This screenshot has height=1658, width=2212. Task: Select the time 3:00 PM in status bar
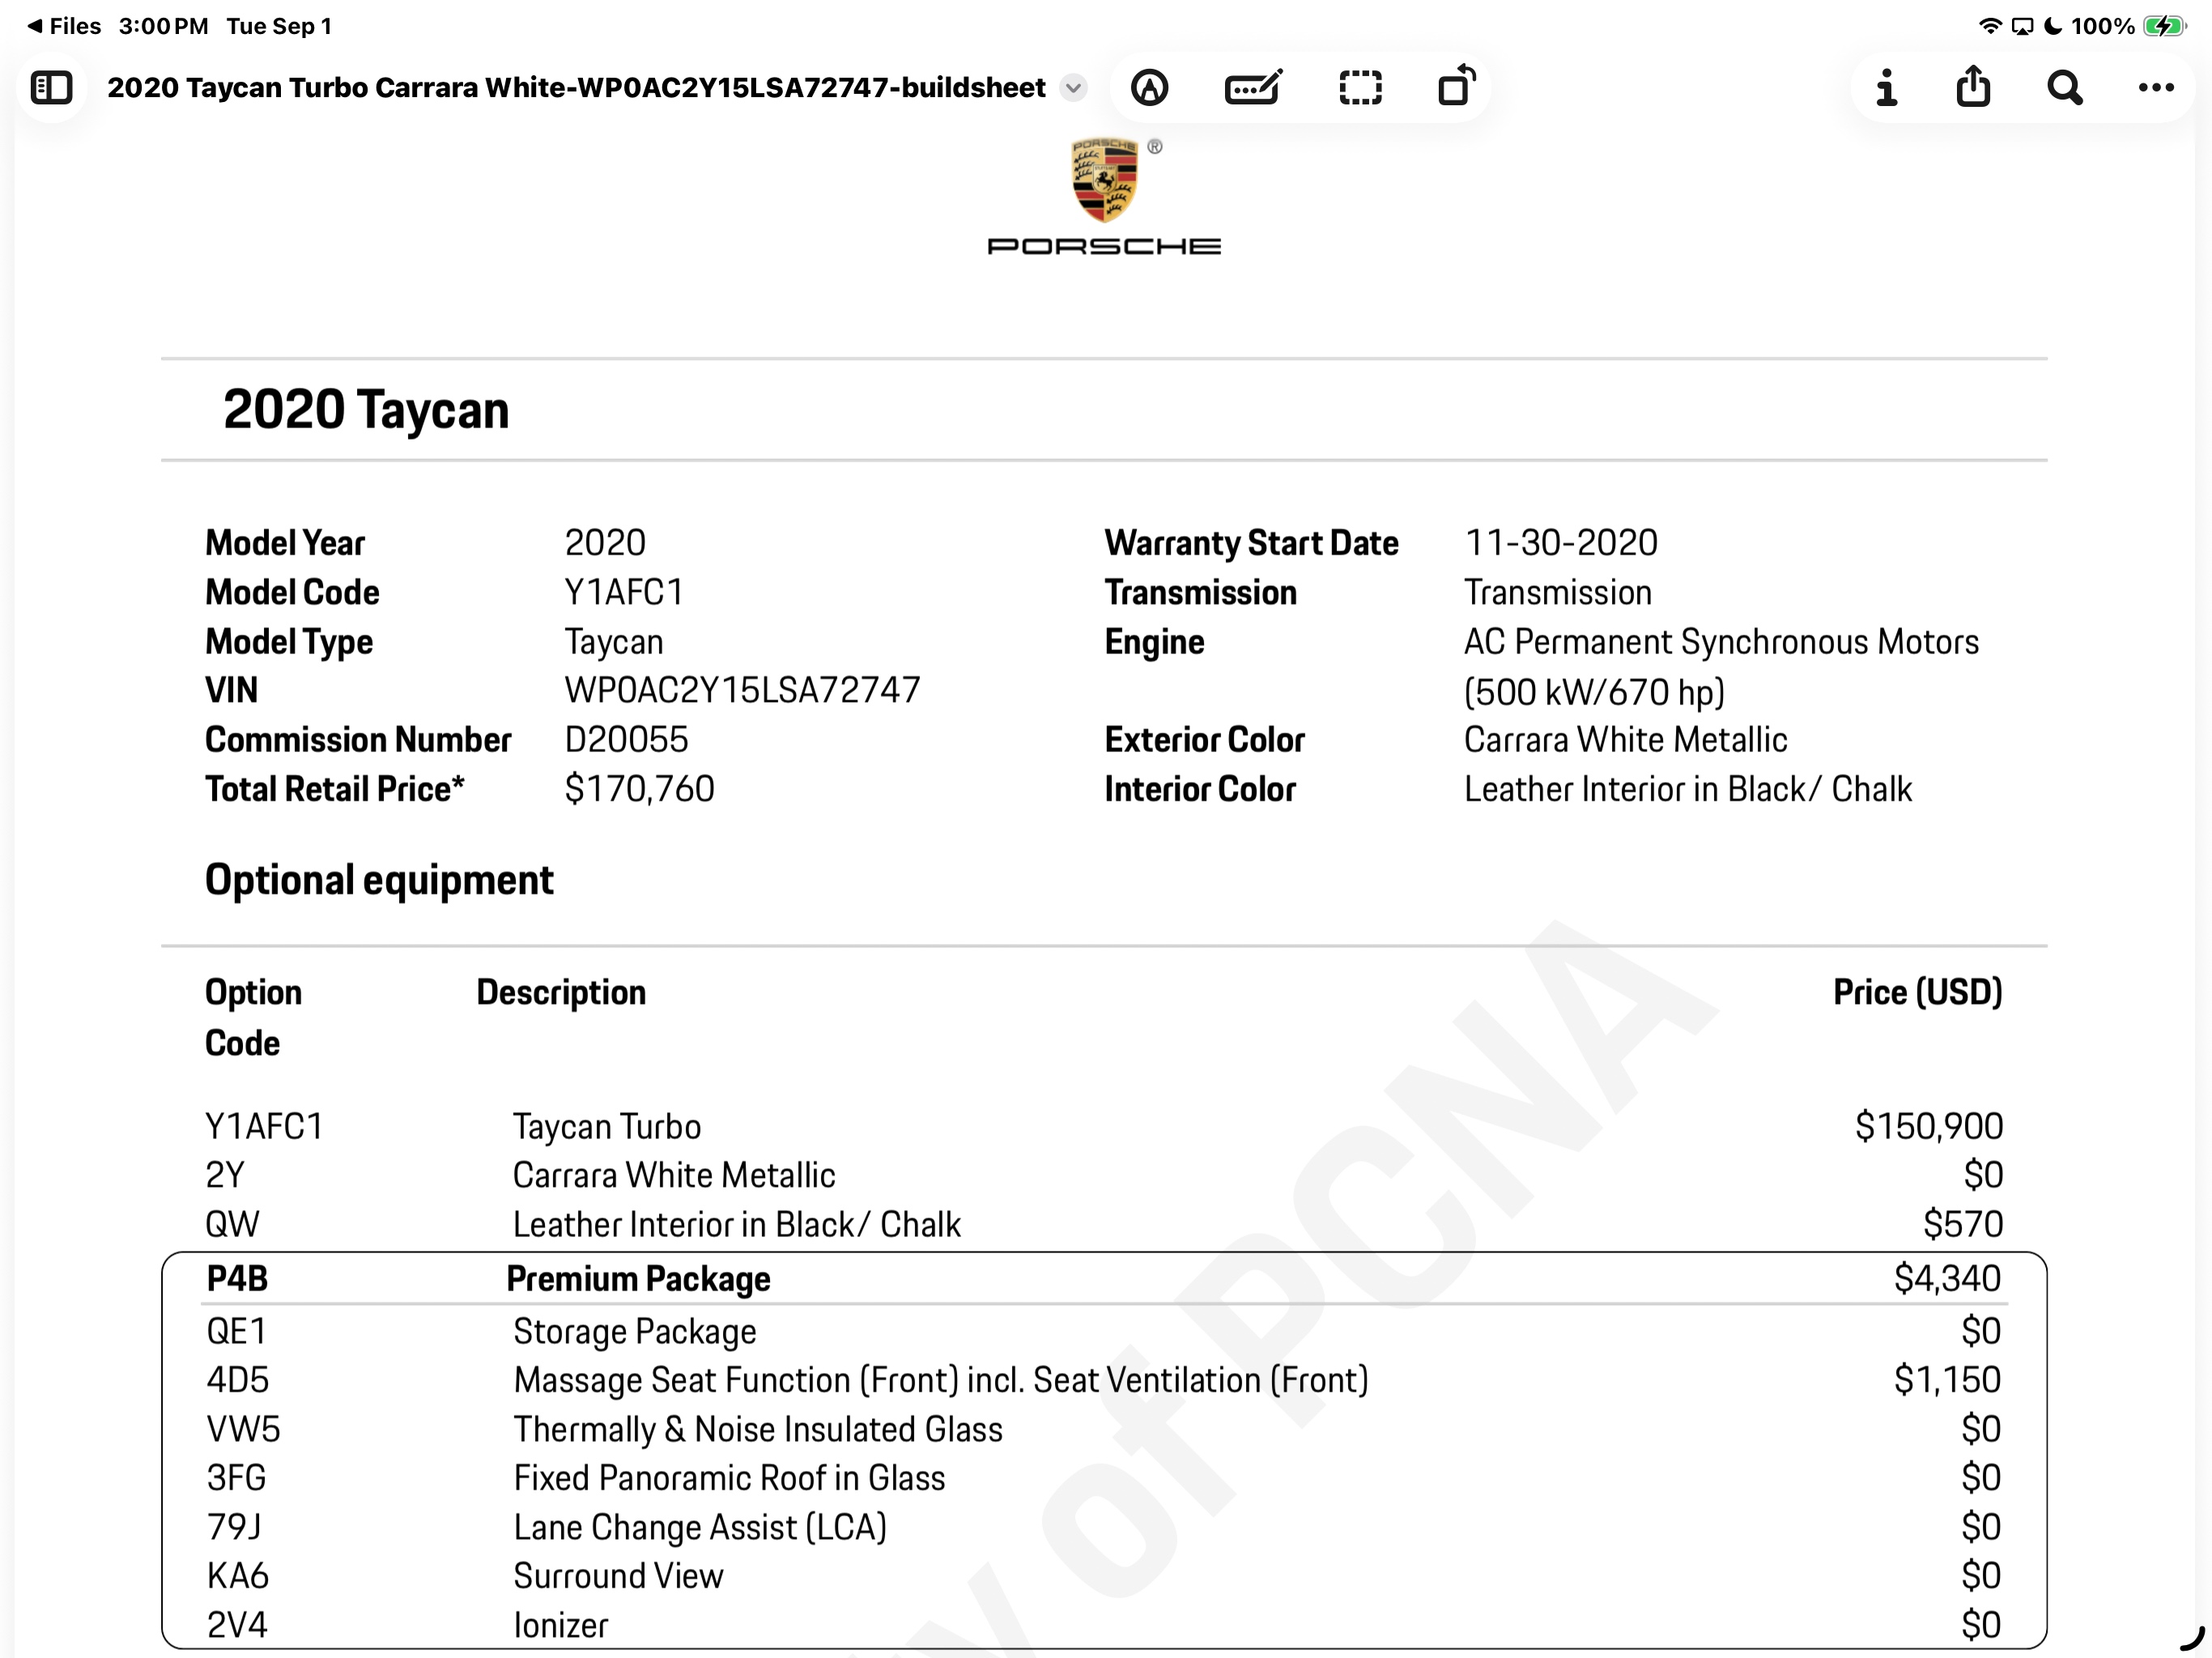[x=163, y=26]
